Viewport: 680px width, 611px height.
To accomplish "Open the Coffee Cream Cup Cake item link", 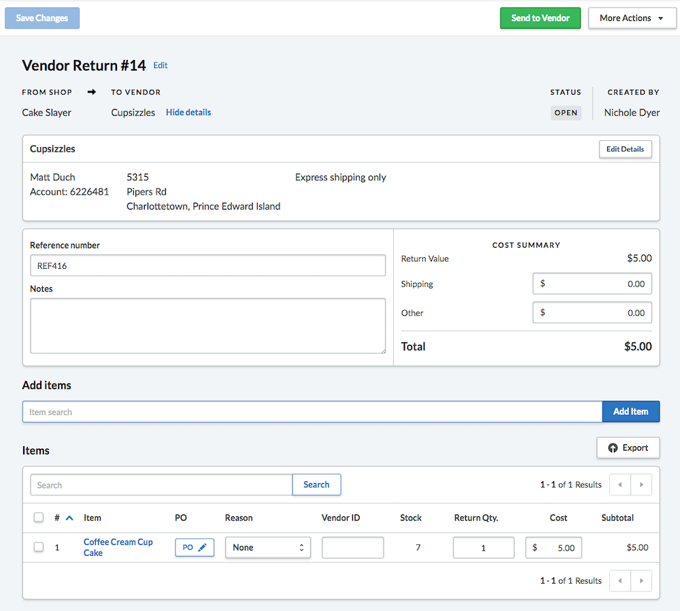I will (x=118, y=547).
